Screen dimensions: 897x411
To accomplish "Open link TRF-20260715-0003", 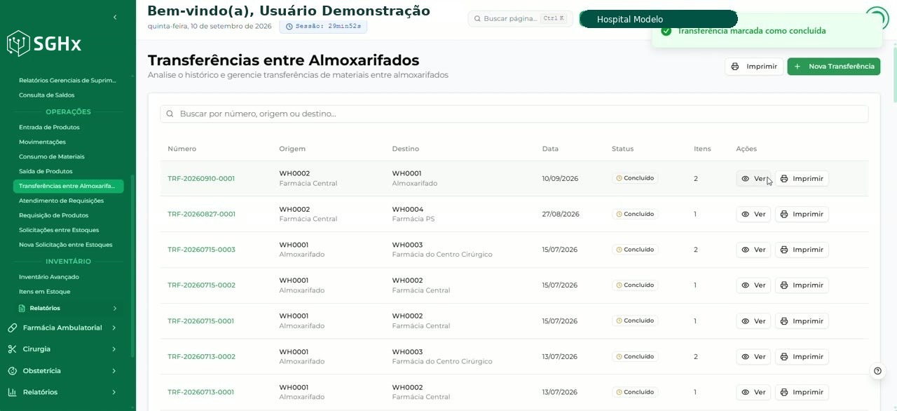I will 201,250.
